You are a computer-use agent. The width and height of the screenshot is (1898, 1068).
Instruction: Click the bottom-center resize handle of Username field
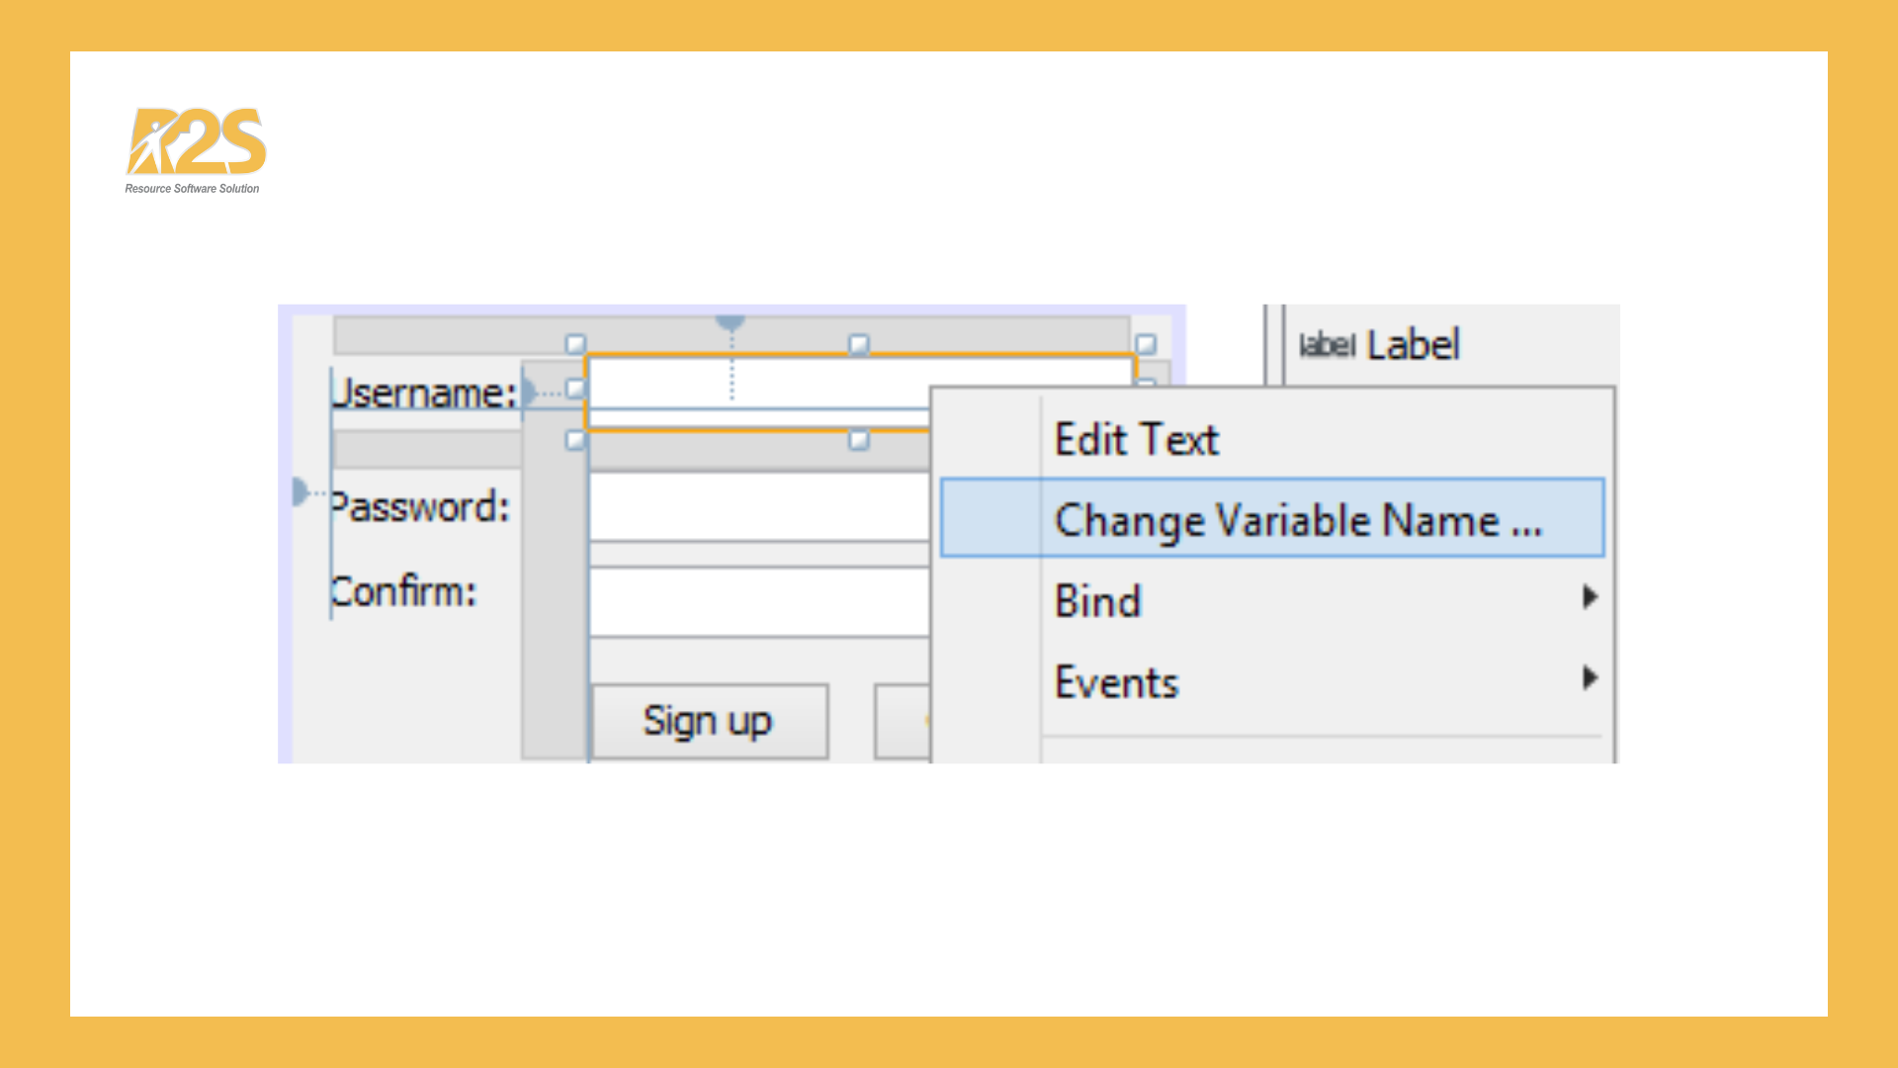click(x=859, y=440)
